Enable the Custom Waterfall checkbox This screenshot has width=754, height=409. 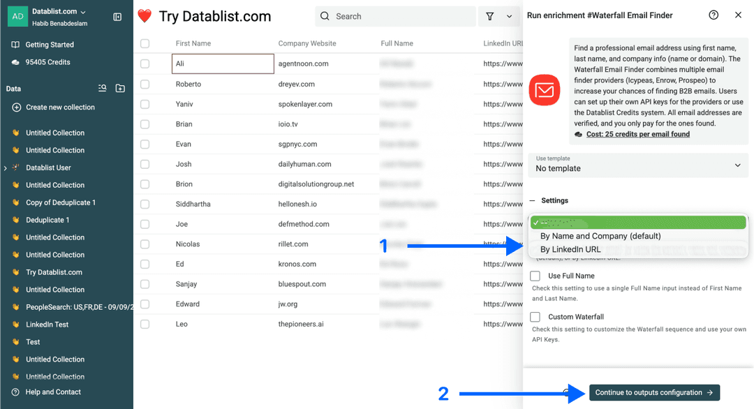[x=535, y=316]
